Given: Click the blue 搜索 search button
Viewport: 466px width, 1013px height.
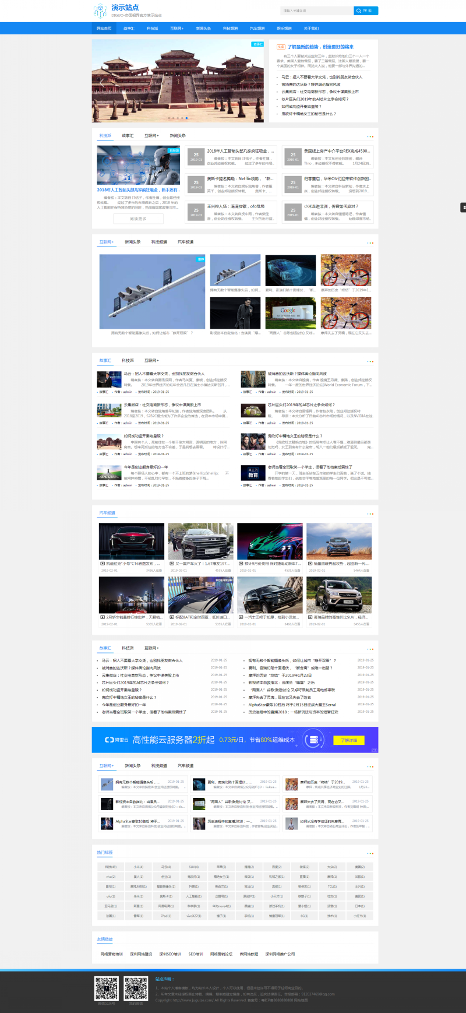Looking at the screenshot, I should coord(366,10).
